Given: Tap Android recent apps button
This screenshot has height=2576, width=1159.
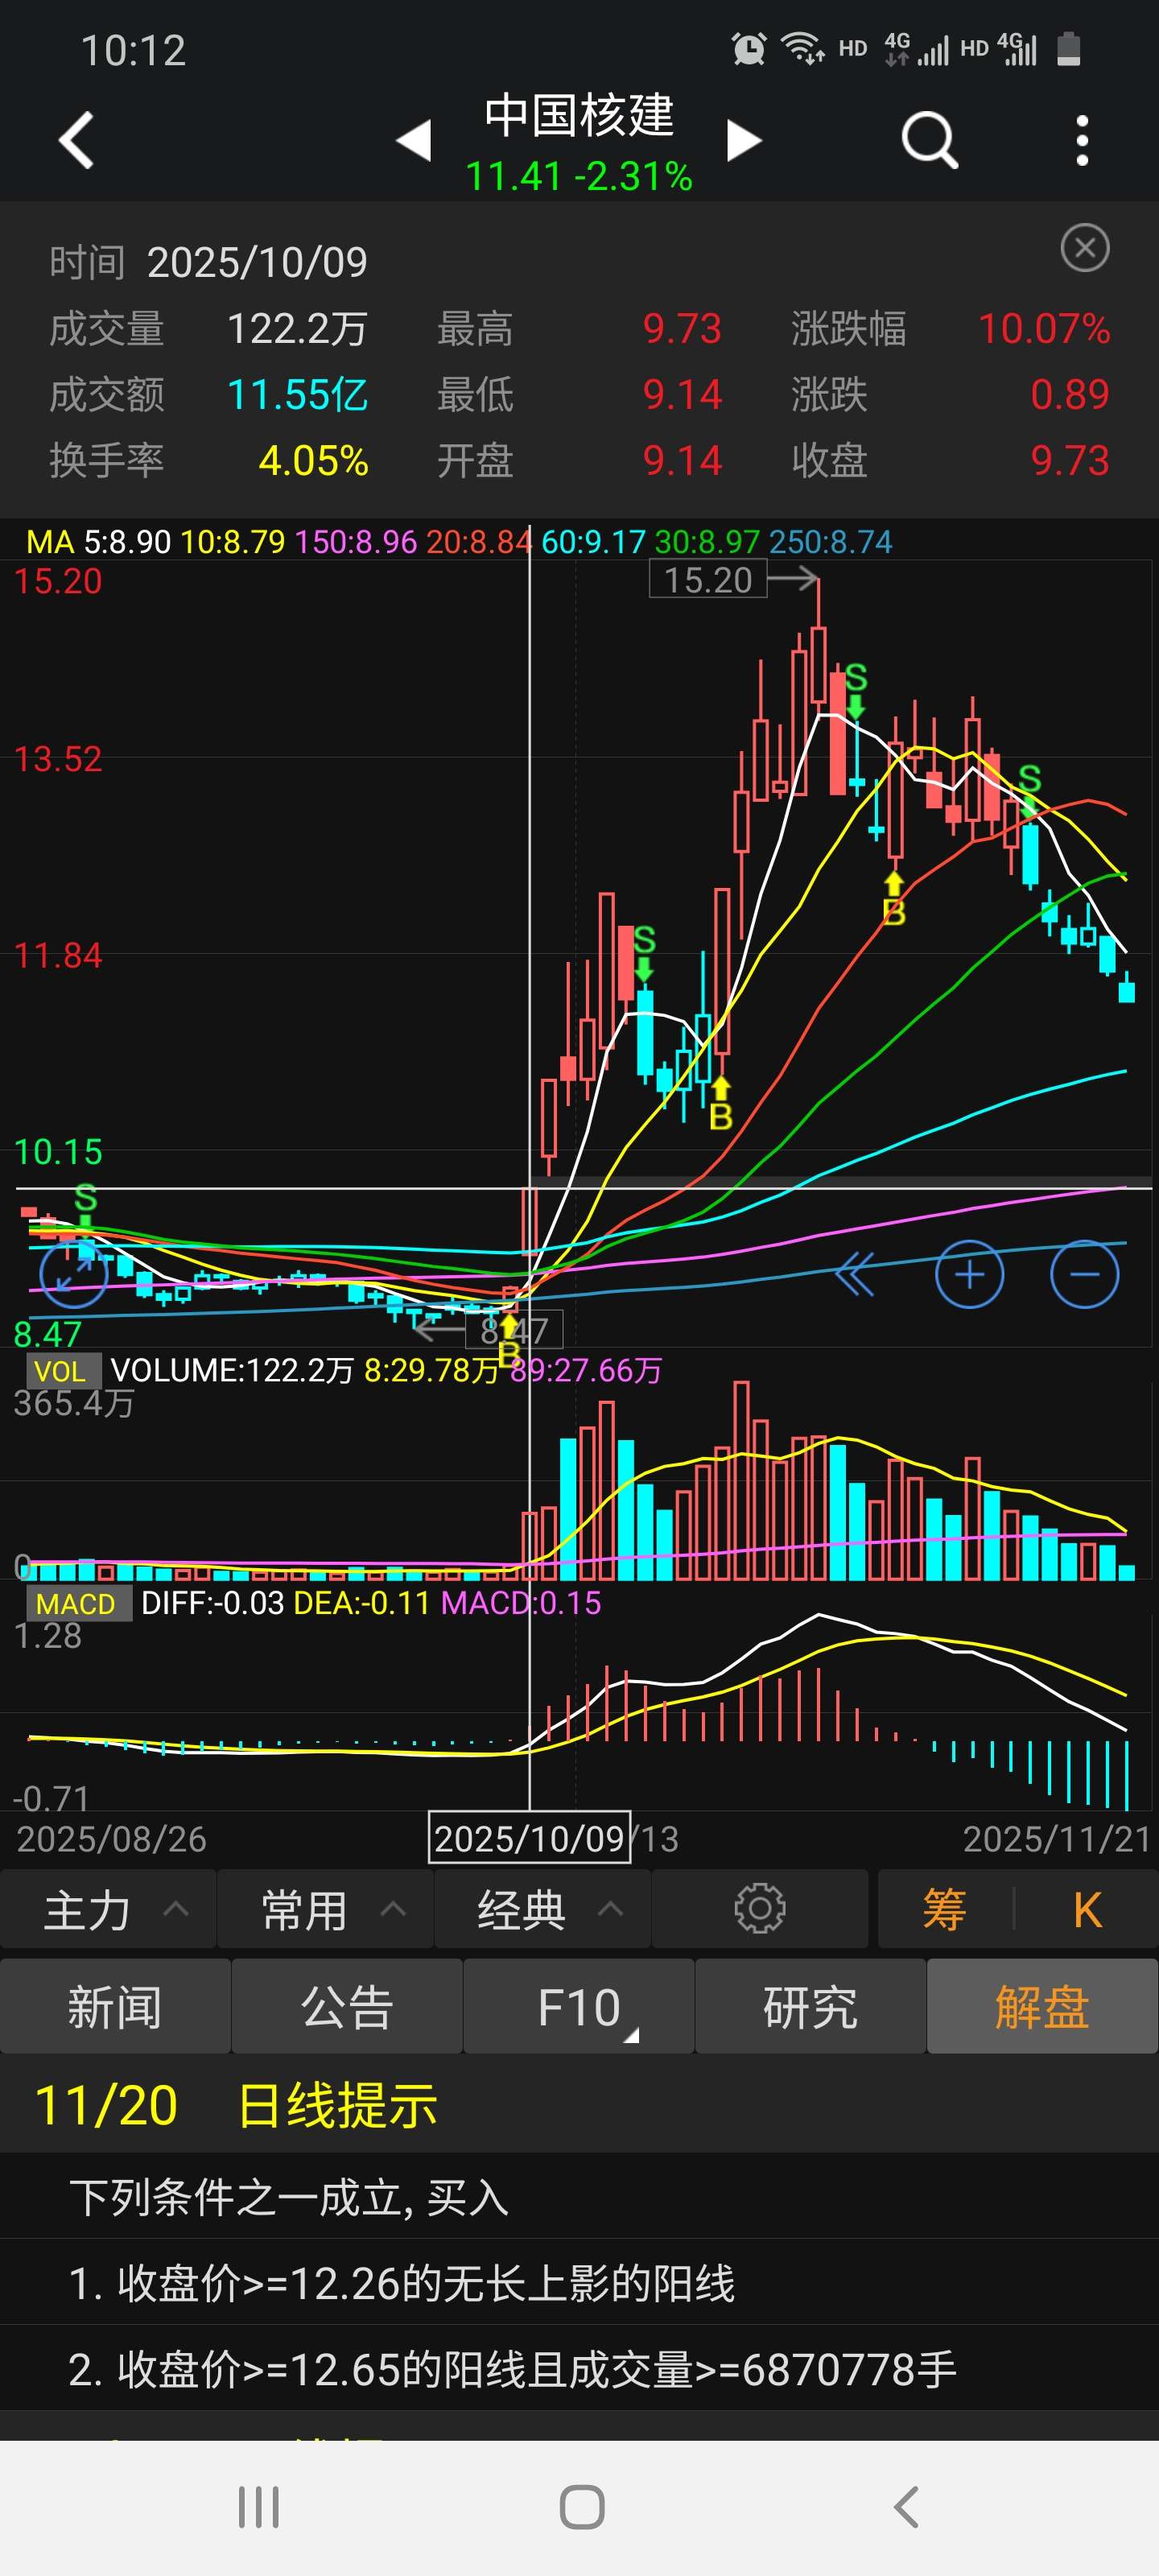Looking at the screenshot, I should (259, 2507).
